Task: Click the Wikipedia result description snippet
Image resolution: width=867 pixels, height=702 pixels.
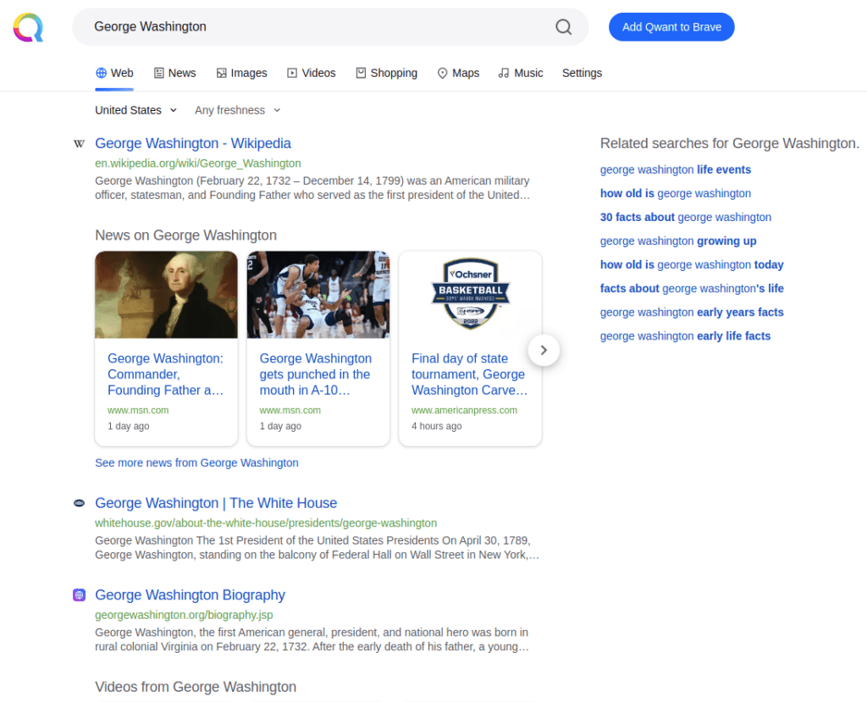Action: [x=312, y=188]
